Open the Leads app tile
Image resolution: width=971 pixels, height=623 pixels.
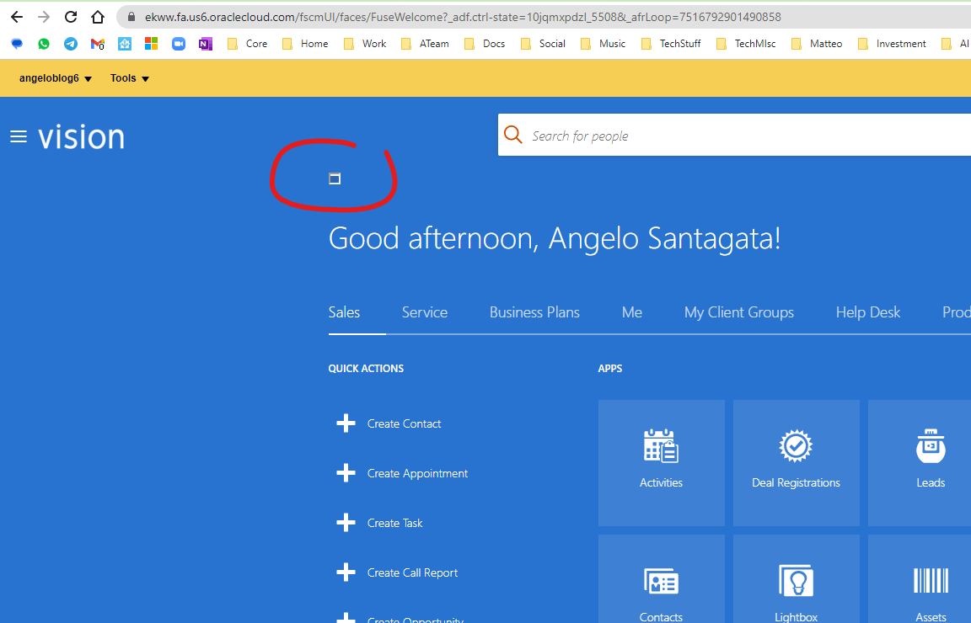point(930,461)
